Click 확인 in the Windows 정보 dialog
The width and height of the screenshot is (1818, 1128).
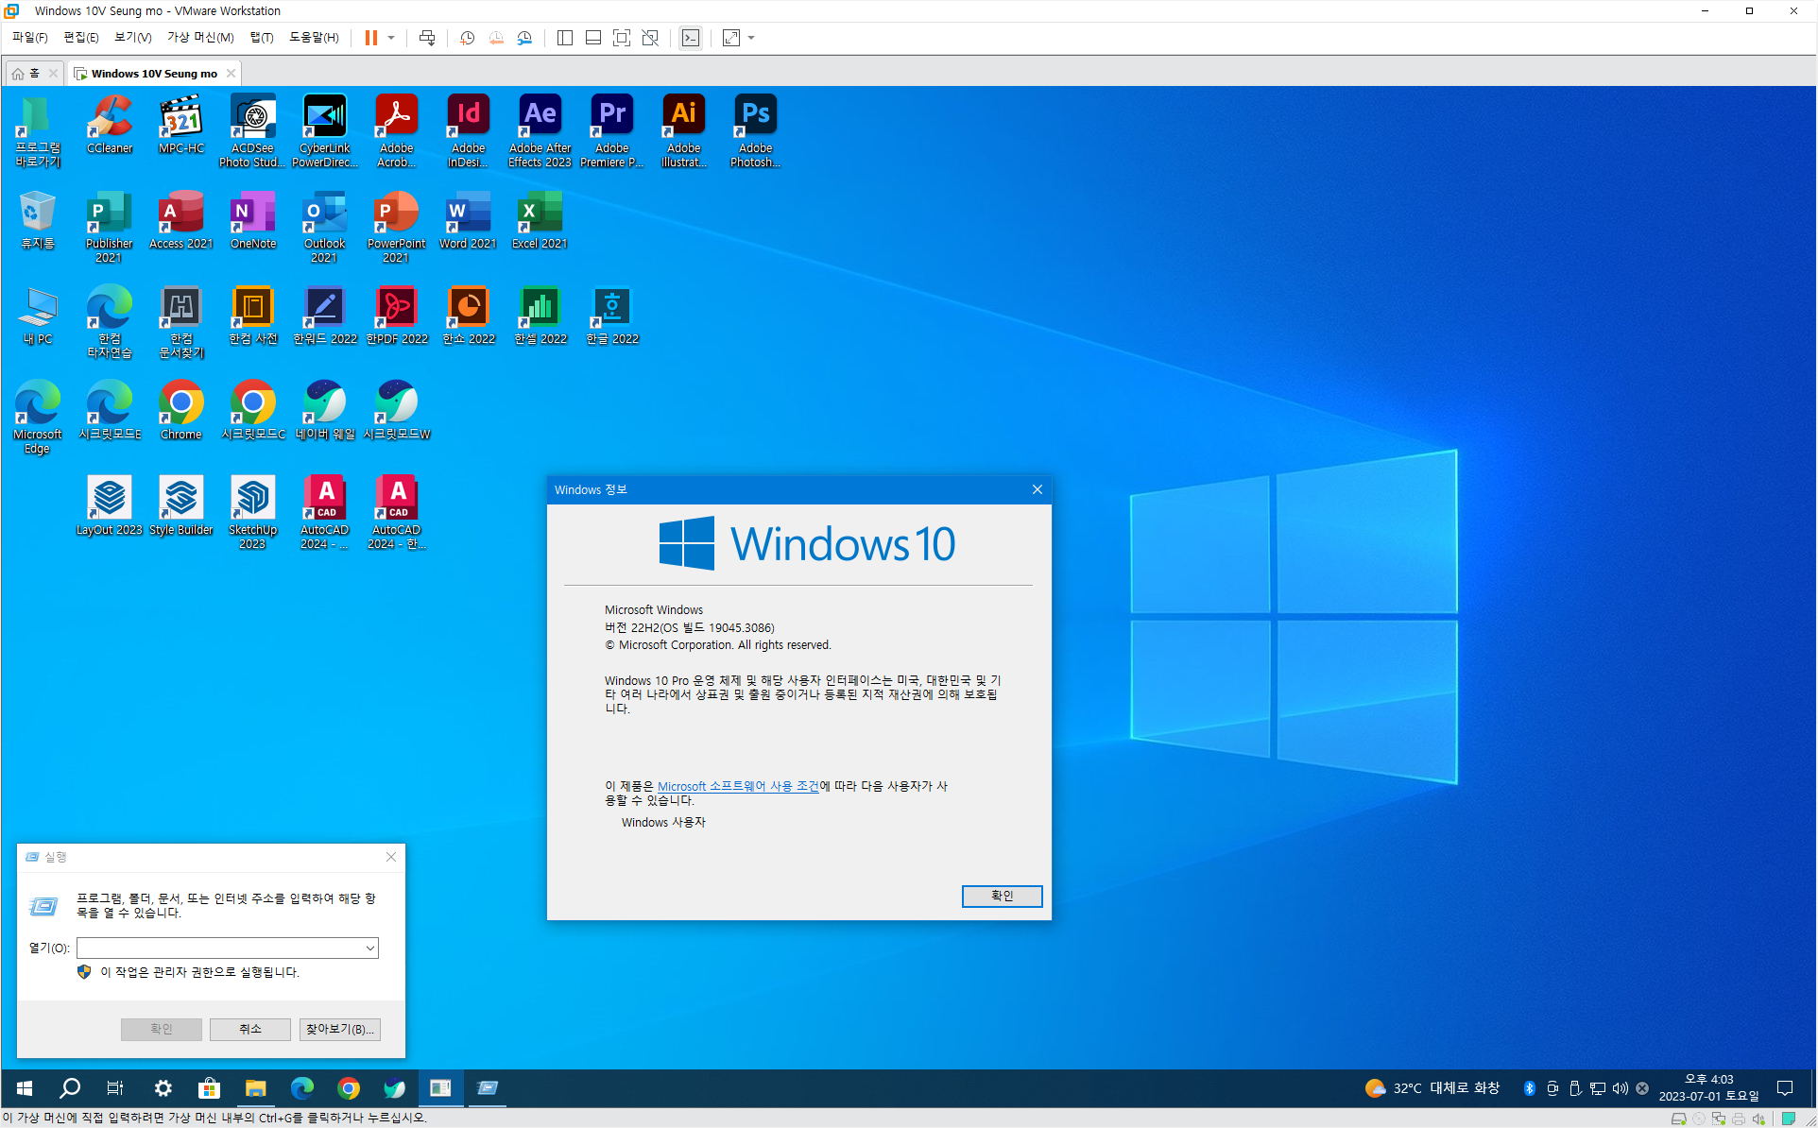[x=1002, y=896]
